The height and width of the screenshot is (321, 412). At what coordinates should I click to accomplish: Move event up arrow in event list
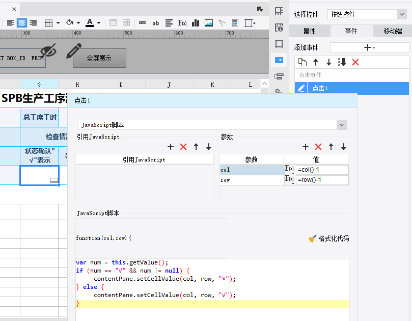pyautogui.click(x=316, y=62)
